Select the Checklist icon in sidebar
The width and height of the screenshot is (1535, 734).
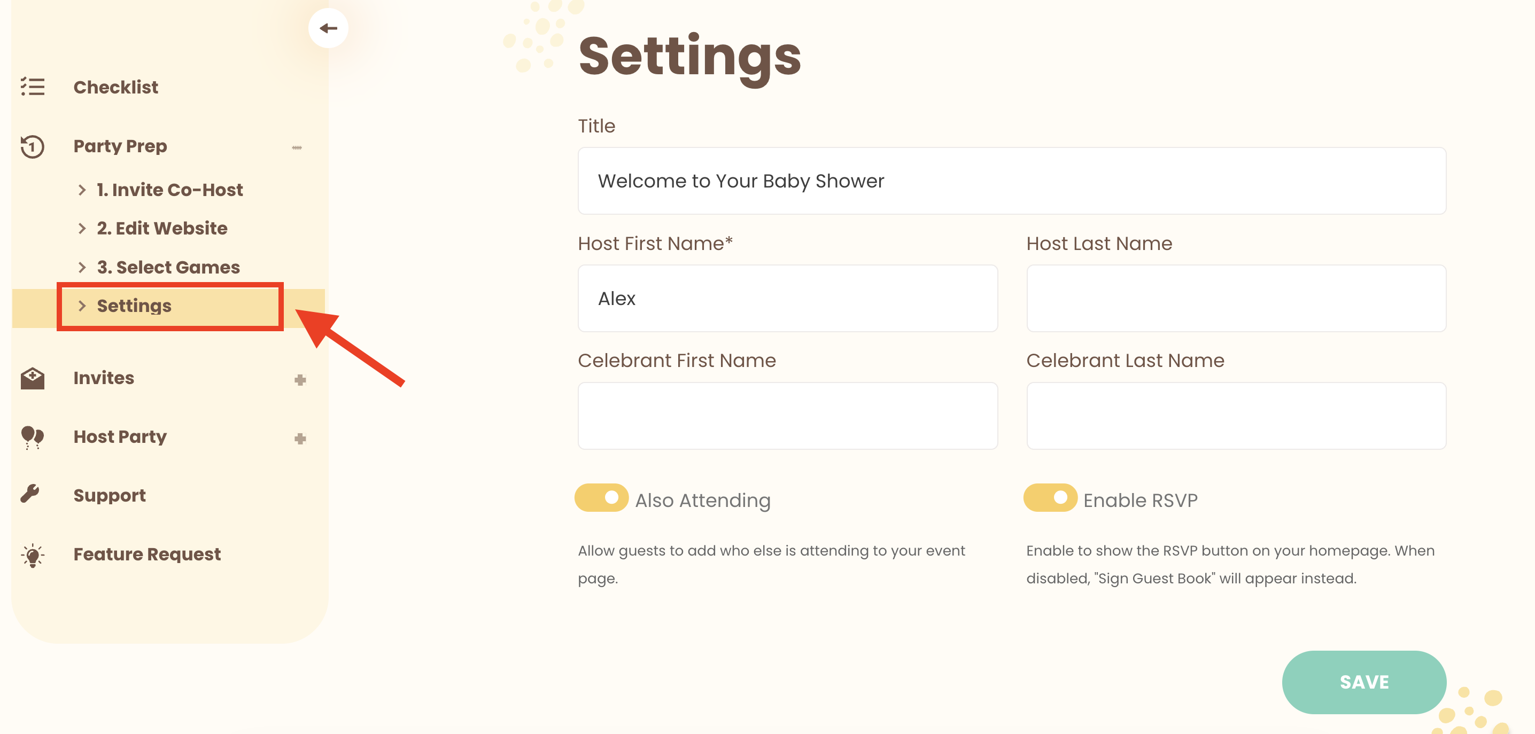coord(32,87)
